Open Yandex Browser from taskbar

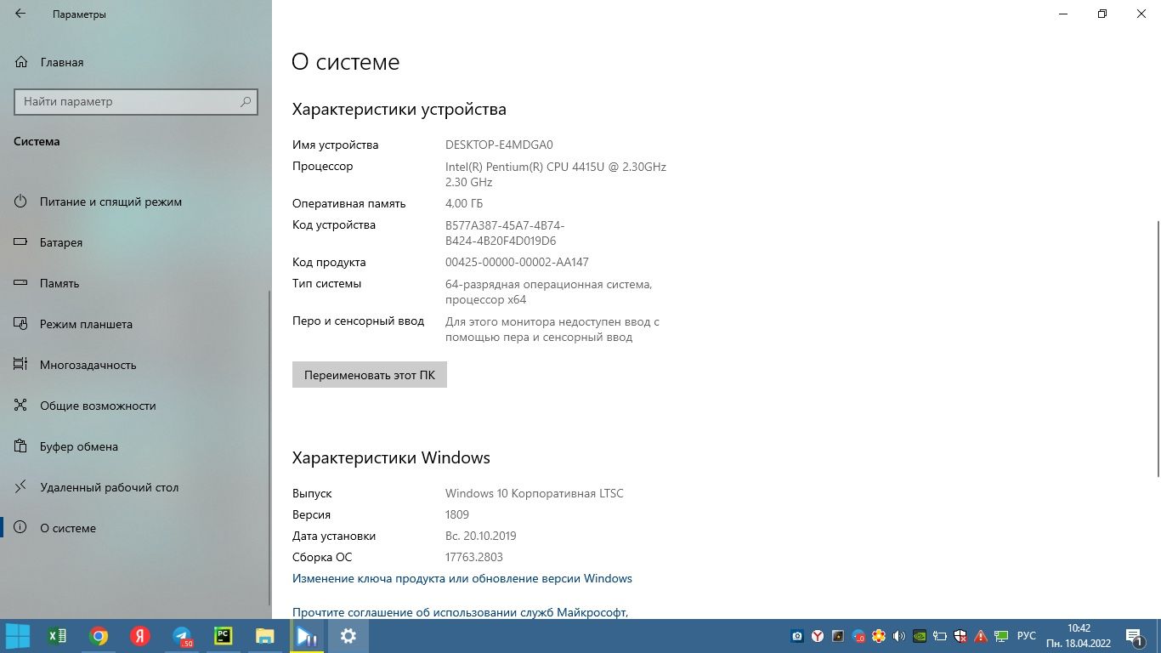[x=140, y=636]
